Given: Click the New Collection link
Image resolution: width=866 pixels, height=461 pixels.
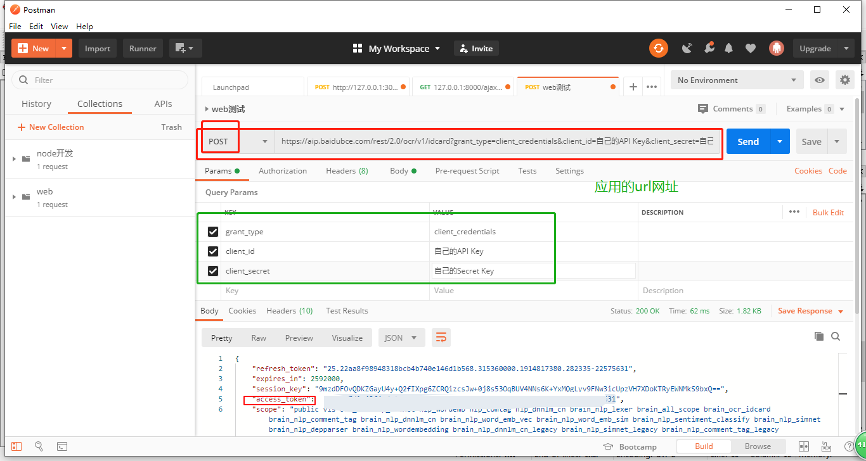Looking at the screenshot, I should point(51,127).
